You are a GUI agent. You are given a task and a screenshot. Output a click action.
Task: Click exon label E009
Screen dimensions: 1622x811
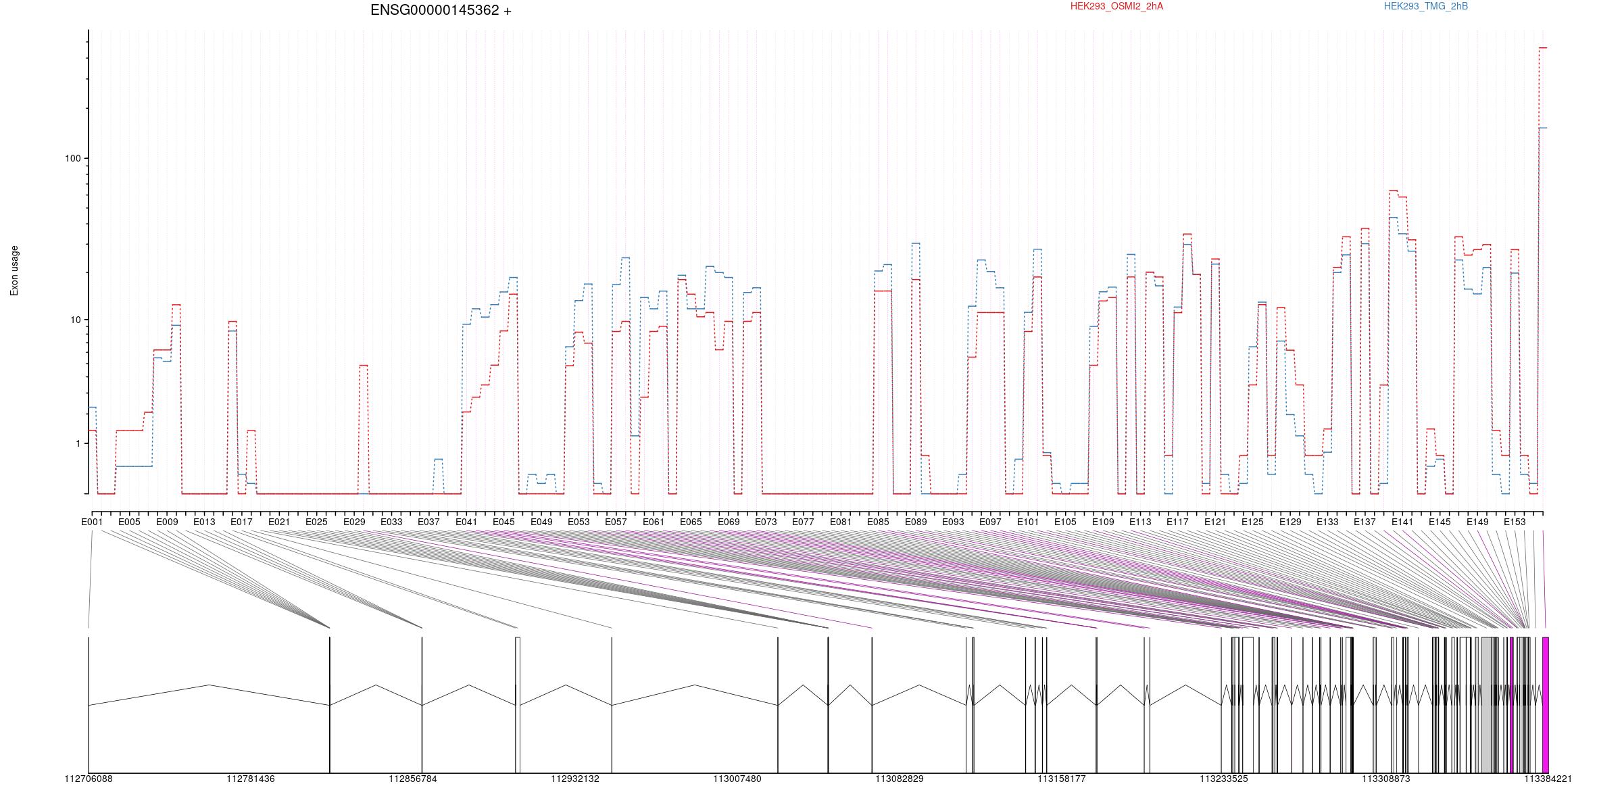[167, 522]
